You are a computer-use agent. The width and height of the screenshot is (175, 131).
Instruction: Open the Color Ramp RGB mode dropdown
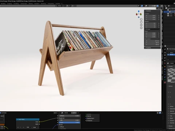[x=29, y=127]
